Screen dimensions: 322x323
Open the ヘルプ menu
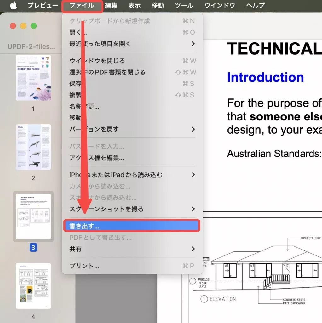255,5
